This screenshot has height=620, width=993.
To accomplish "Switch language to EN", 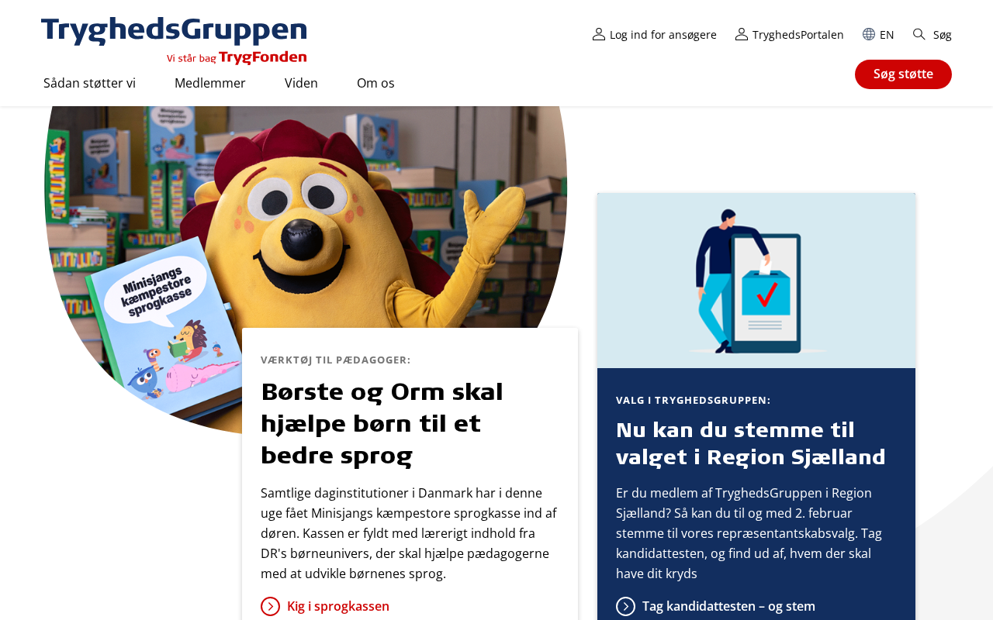I will (887, 34).
